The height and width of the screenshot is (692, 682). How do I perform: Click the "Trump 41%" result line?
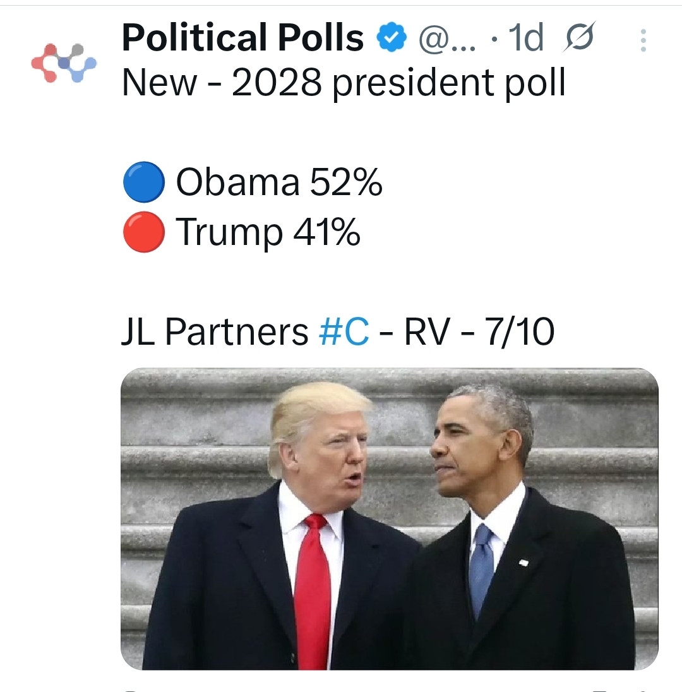268,232
